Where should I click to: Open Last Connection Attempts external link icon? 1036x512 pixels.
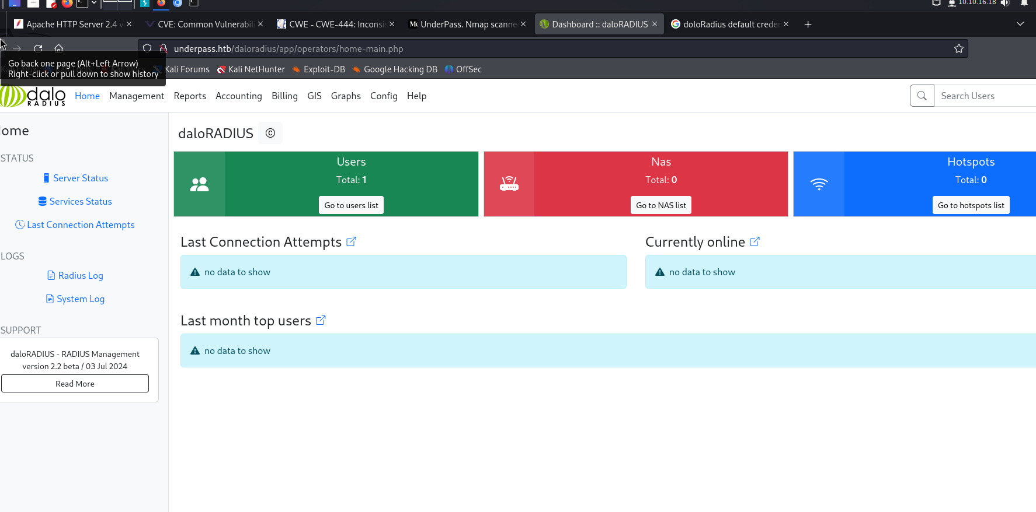(x=351, y=241)
